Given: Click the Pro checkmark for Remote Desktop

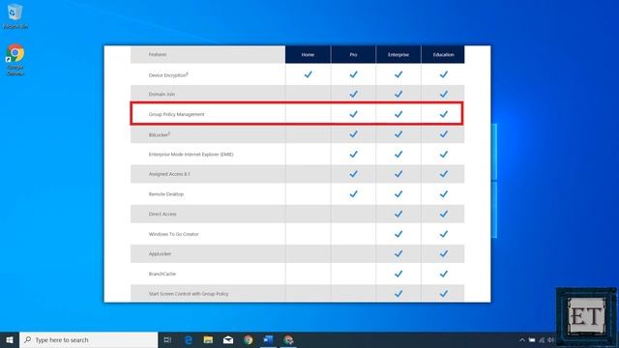Looking at the screenshot, I should click(x=353, y=193).
